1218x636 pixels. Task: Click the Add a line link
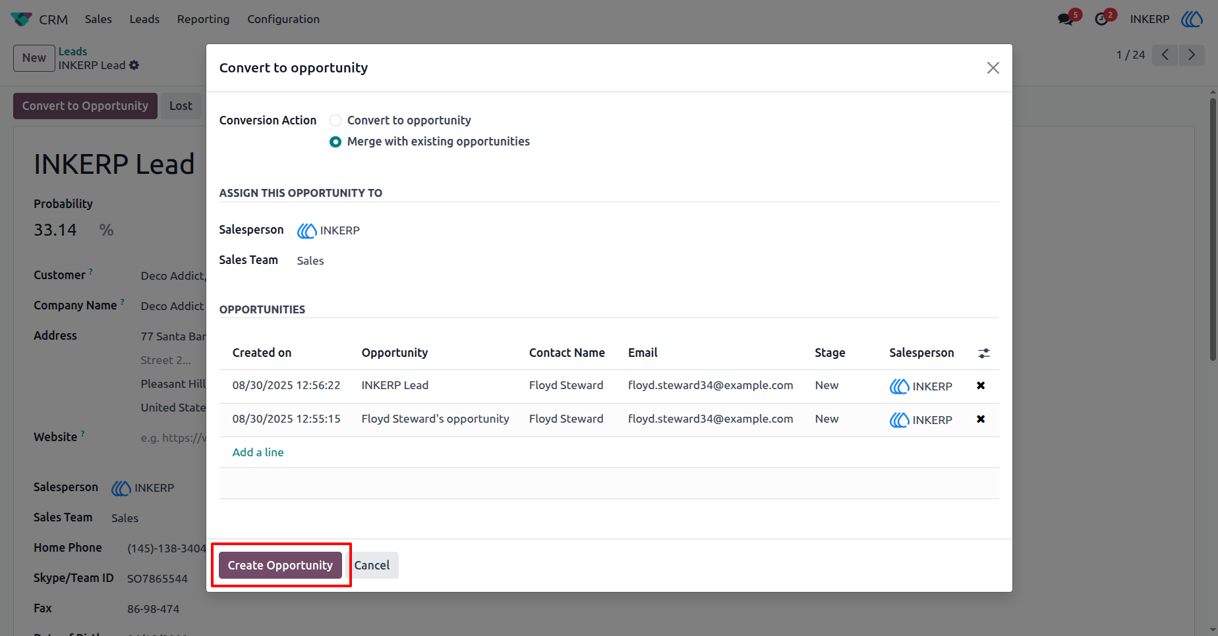[258, 452]
